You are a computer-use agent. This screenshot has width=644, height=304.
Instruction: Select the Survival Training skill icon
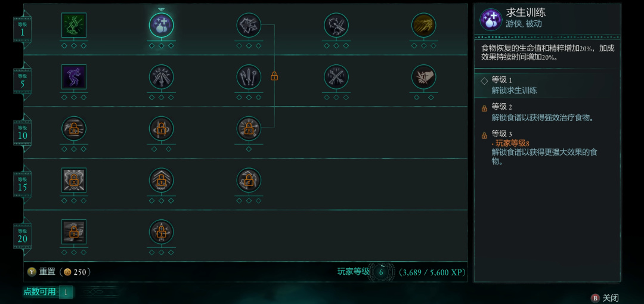[x=161, y=25]
